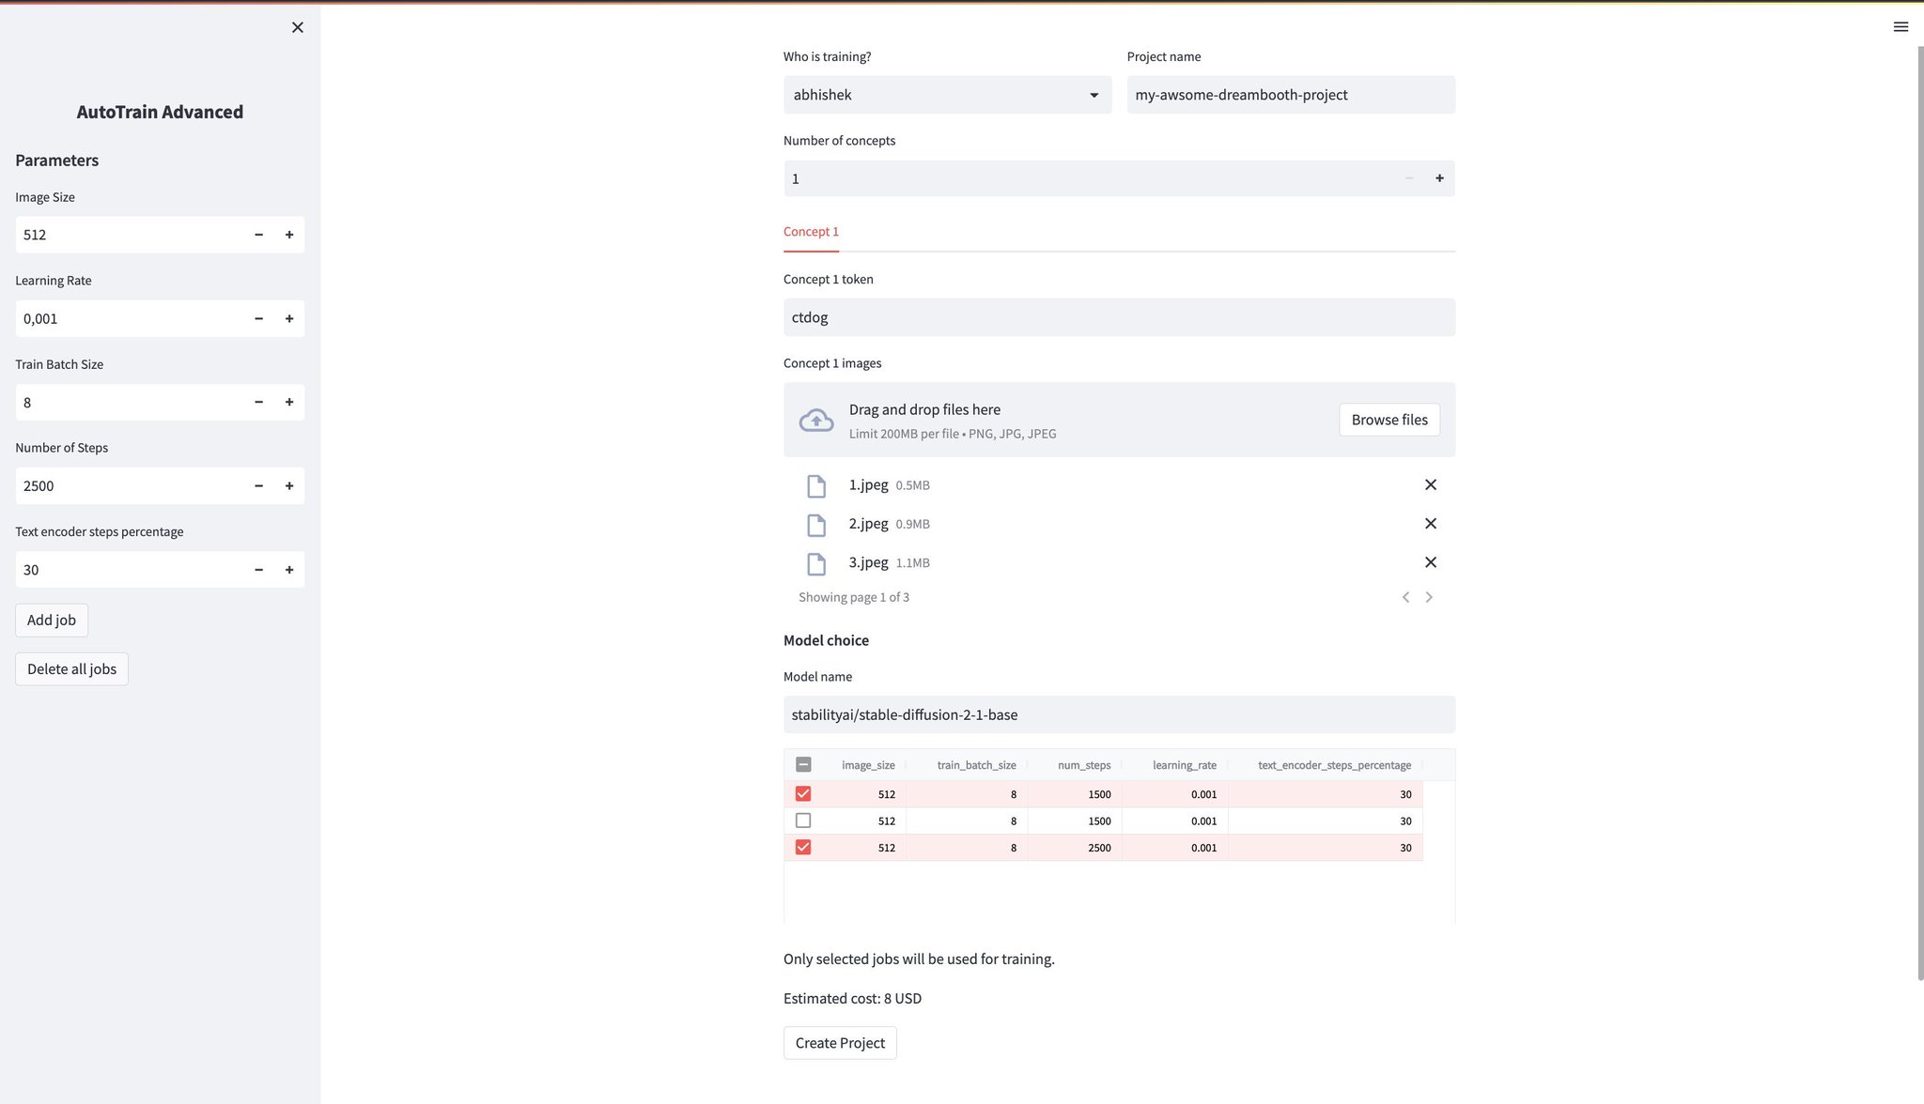Viewport: 1924px width, 1104px height.
Task: Click the Add job button
Action: coord(52,620)
